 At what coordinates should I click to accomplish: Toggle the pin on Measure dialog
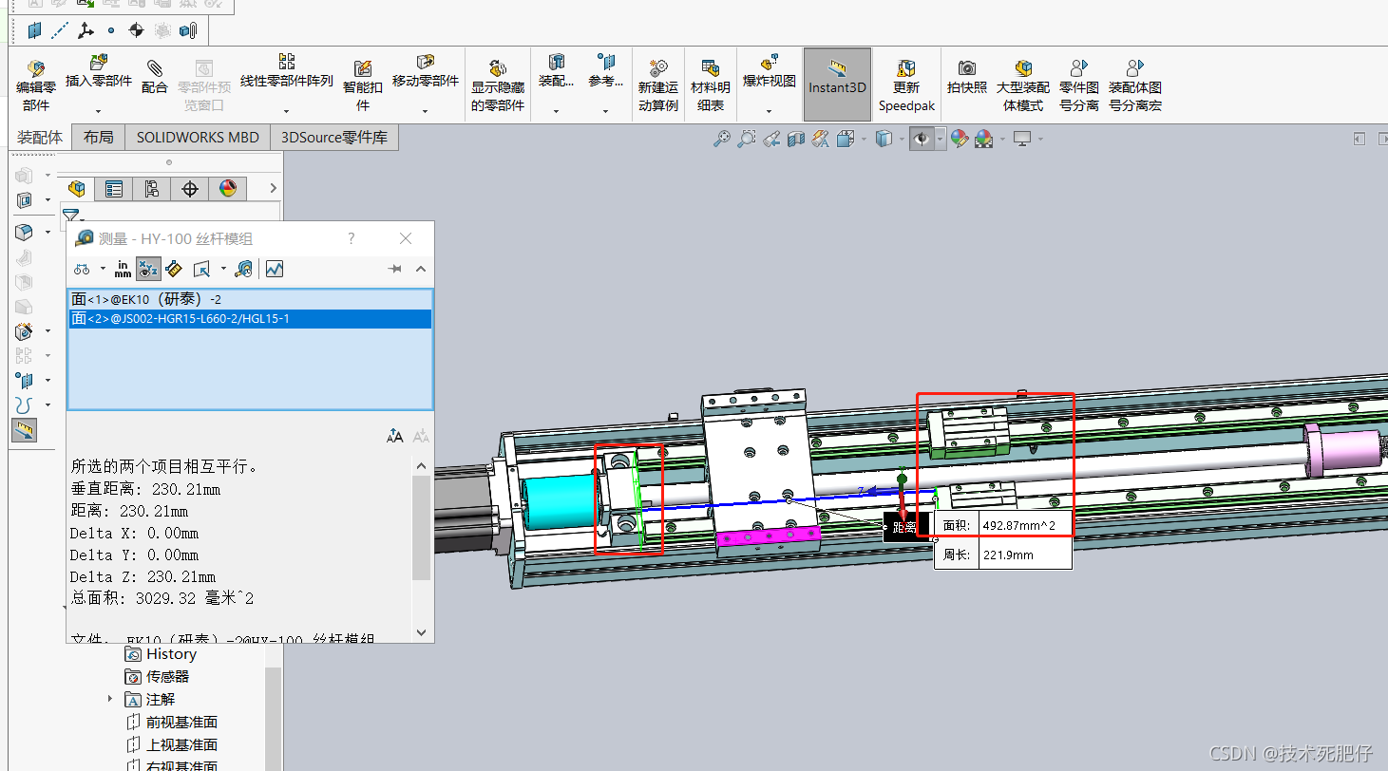point(395,269)
